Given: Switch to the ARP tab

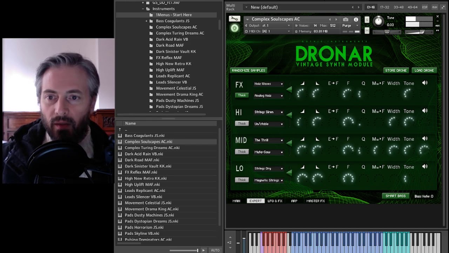Looking at the screenshot, I should (294, 201).
